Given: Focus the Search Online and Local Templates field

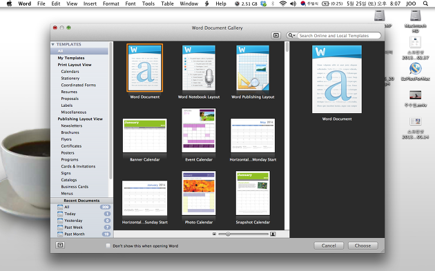Looking at the screenshot, I should 339,35.
